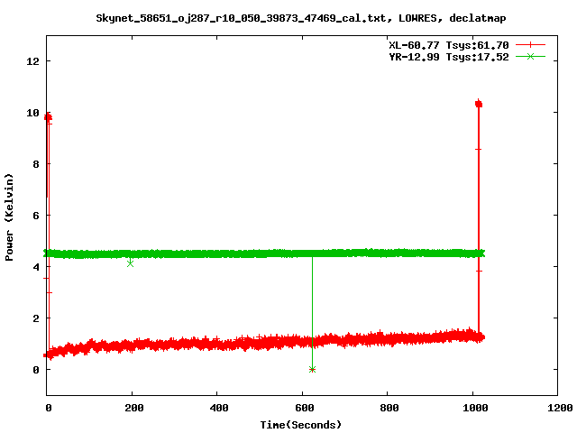Select the YR-12.99 Tsys:17.52 legend entry
Screen dimensions: 577x433
467,57
